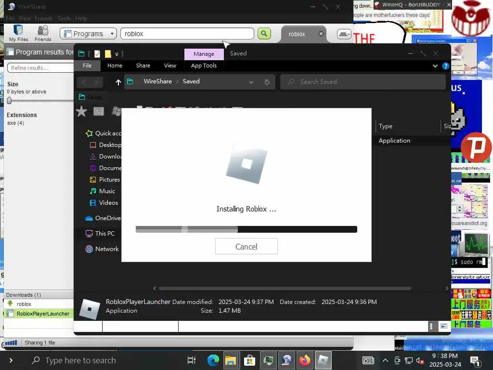Open Documents in navigation pane

tap(105, 168)
